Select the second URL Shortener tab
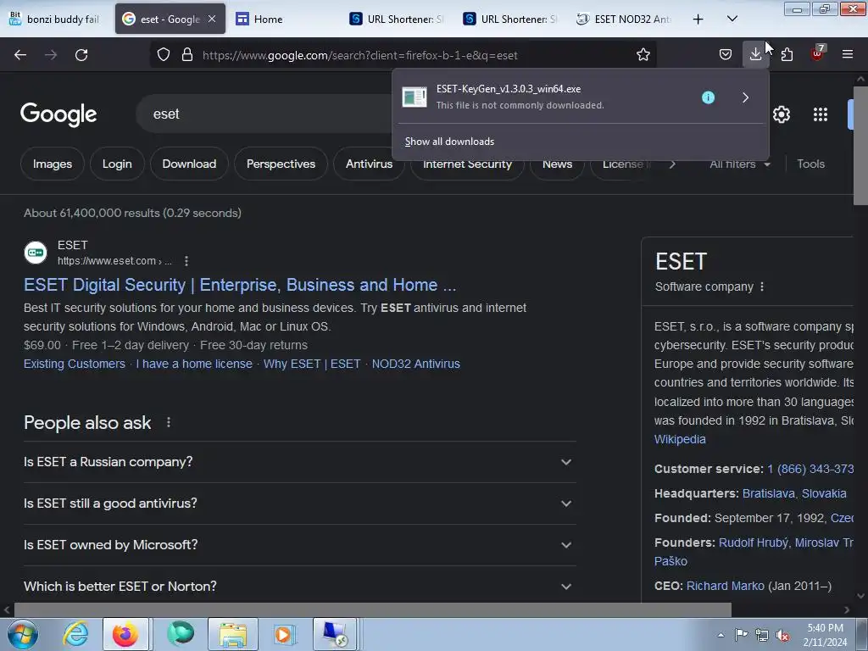The image size is (868, 651). click(x=510, y=19)
